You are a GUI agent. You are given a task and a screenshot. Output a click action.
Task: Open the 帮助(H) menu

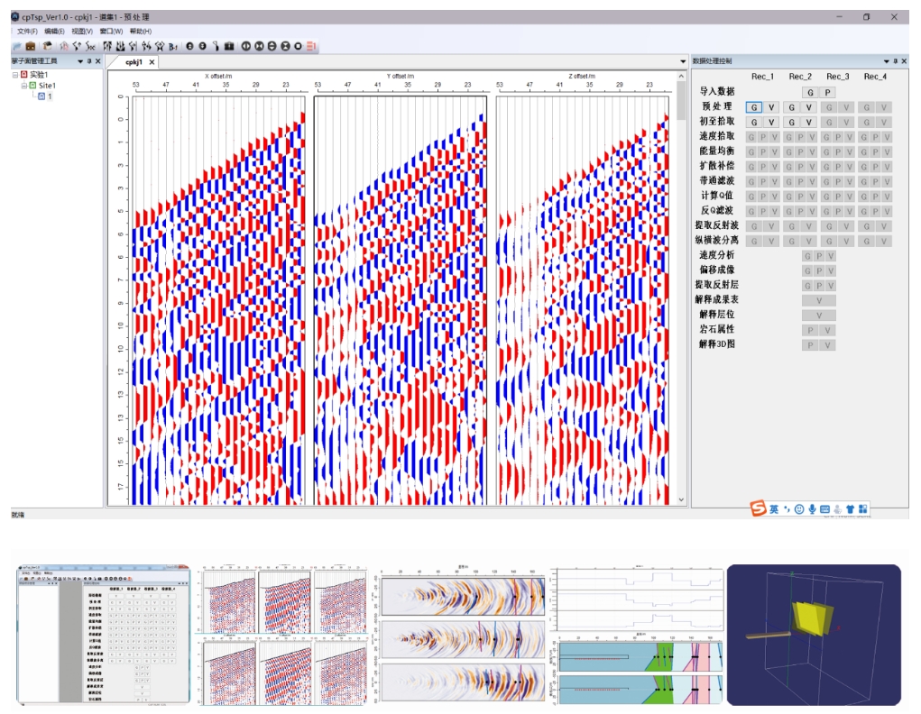click(x=141, y=31)
